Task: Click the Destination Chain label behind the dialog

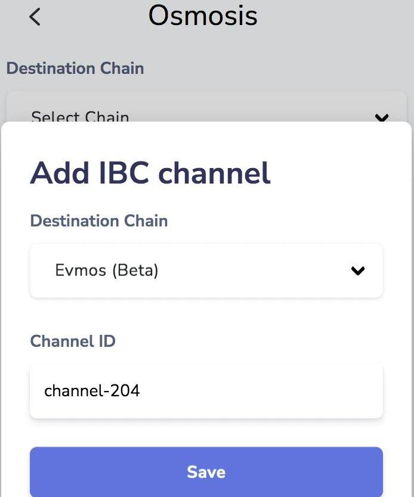Action: 75,69
